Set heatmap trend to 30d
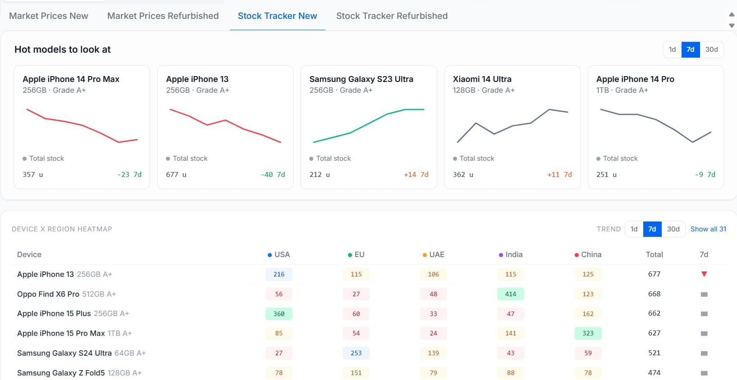 [x=673, y=229]
